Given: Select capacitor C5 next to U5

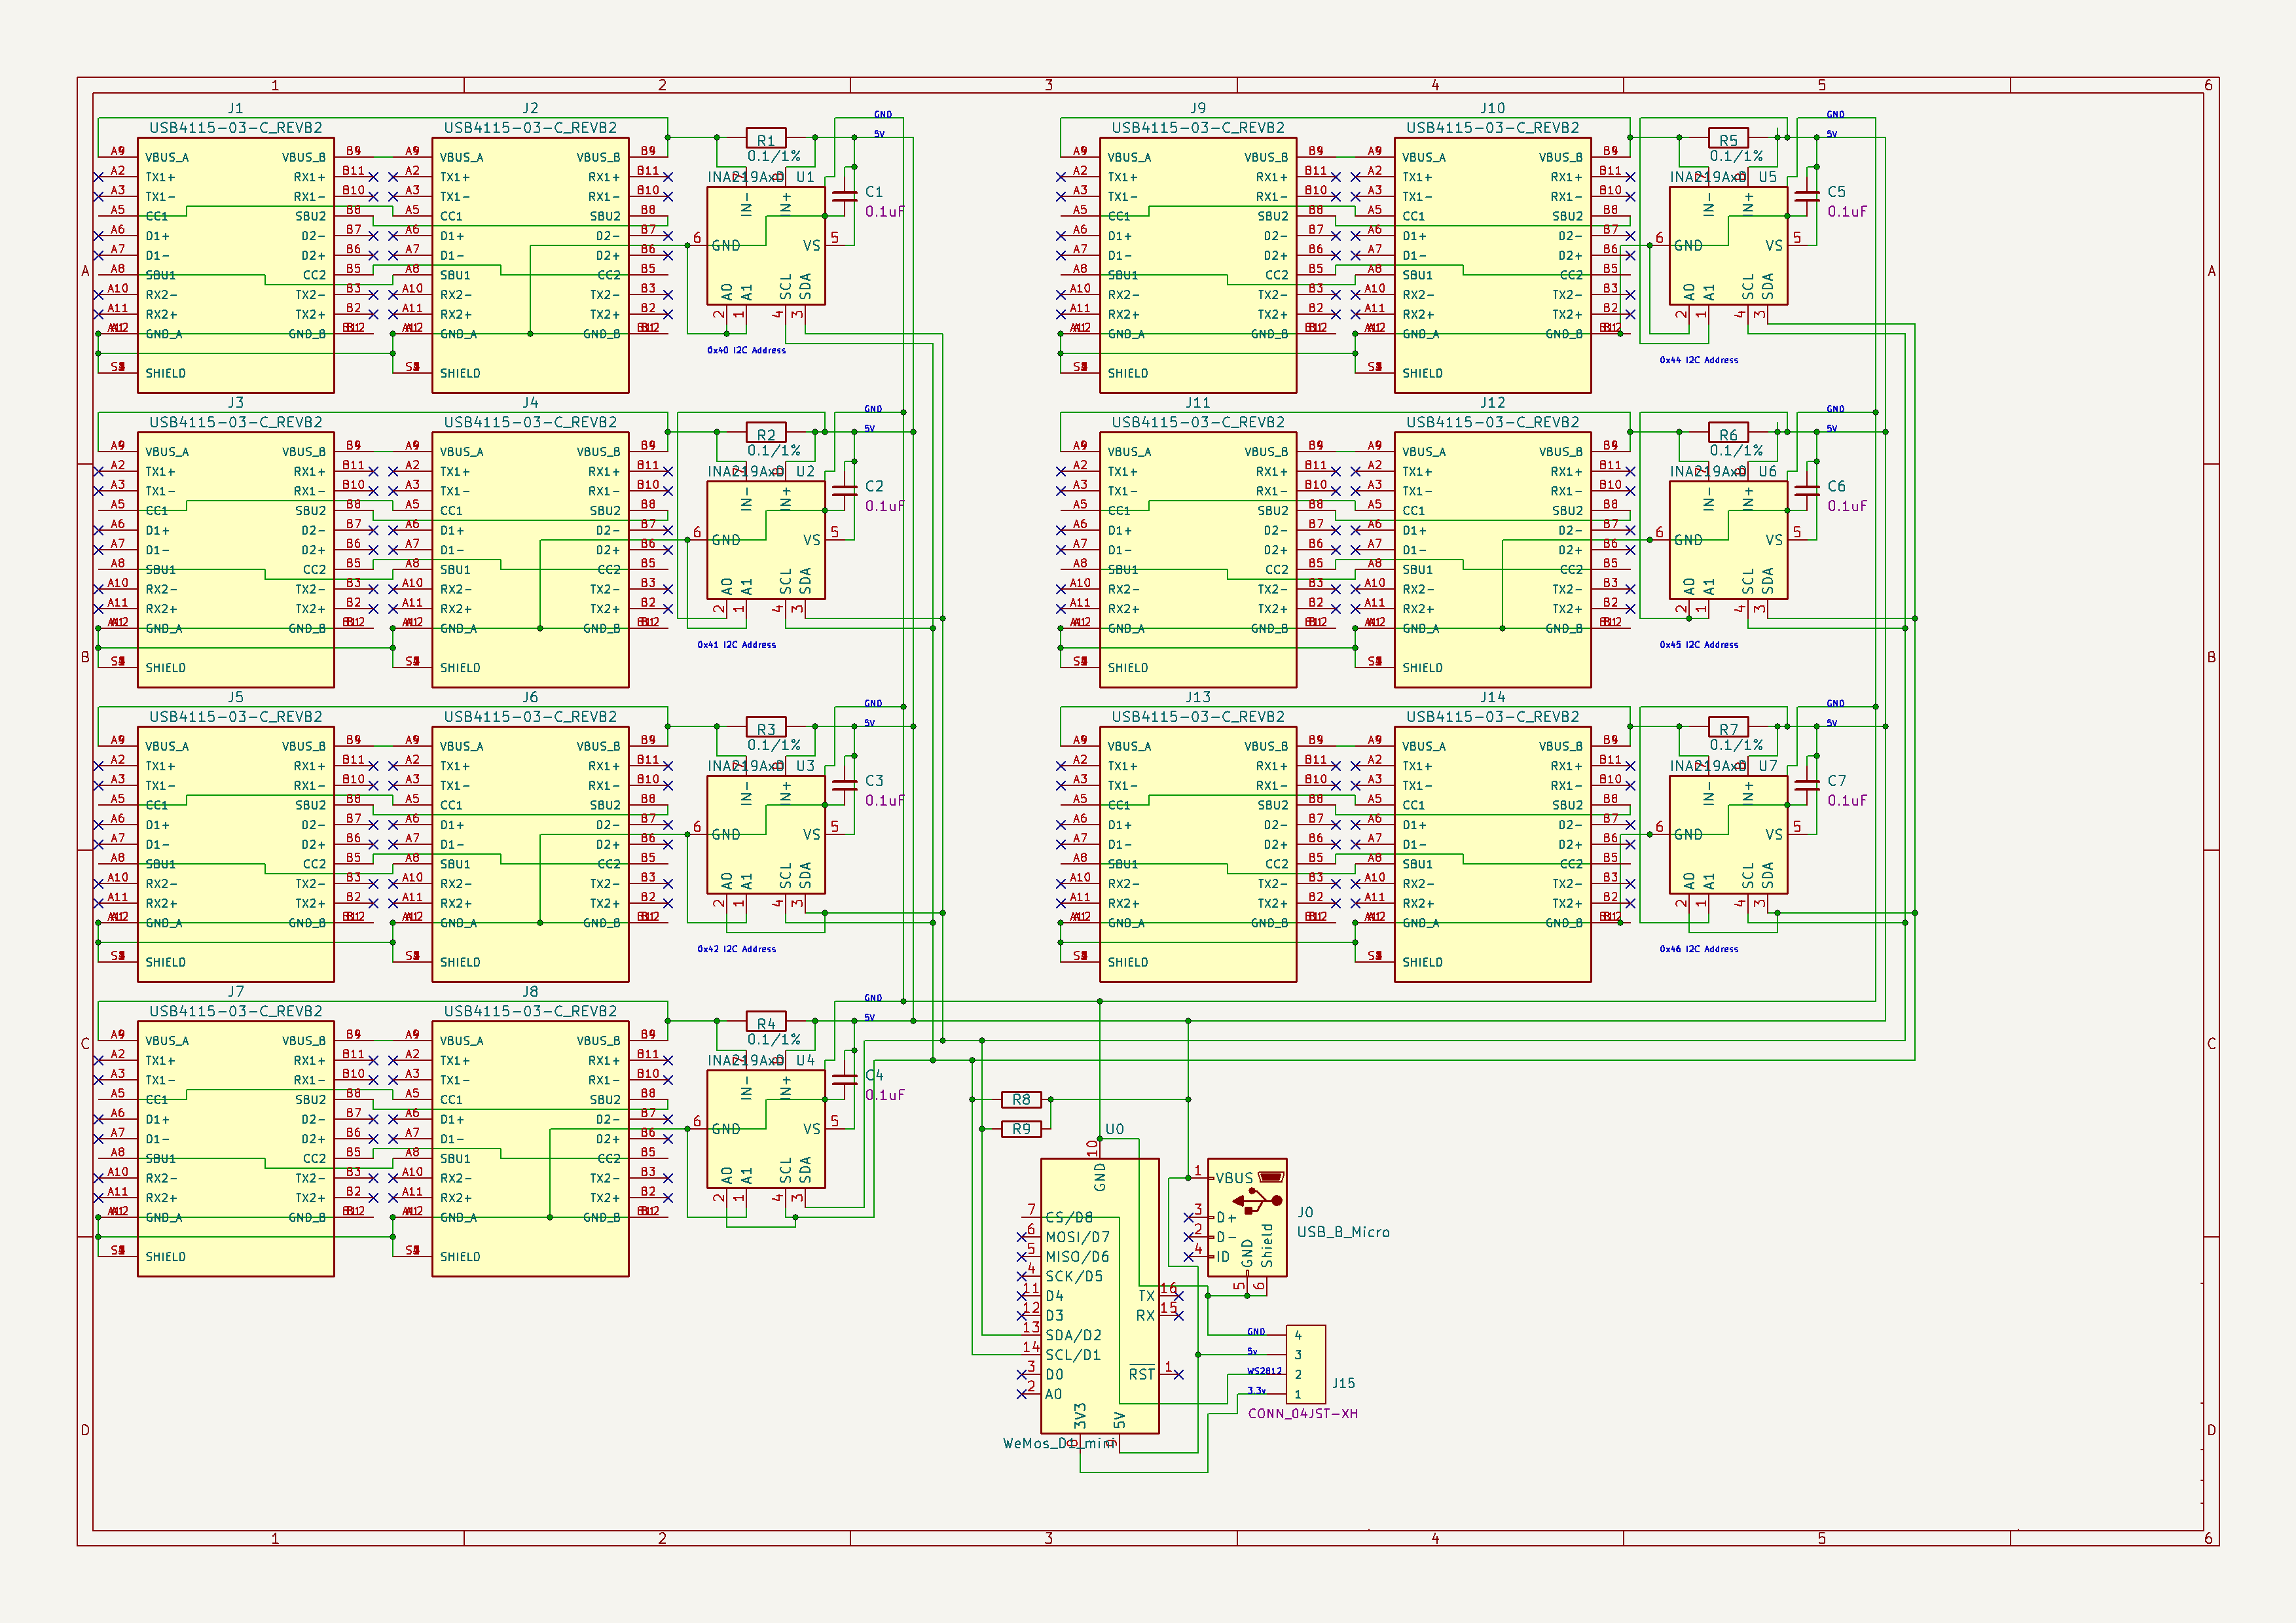Looking at the screenshot, I should tap(1807, 197).
